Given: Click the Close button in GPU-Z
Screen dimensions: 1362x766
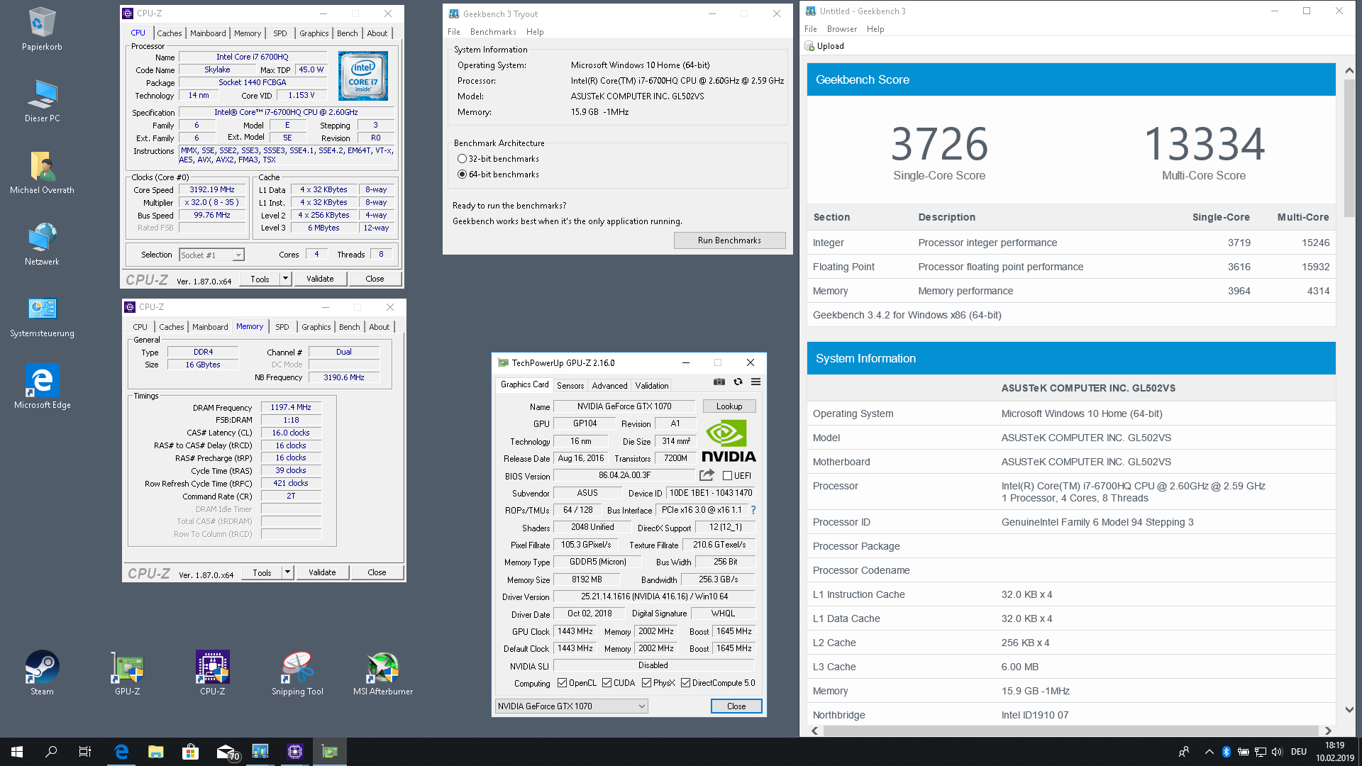Looking at the screenshot, I should 736,706.
